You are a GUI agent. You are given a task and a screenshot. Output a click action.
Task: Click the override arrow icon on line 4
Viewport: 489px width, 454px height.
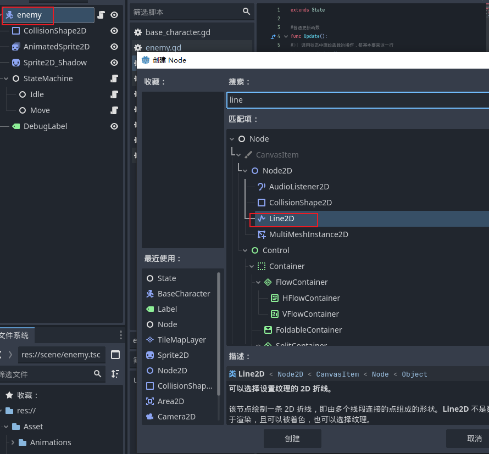click(273, 36)
